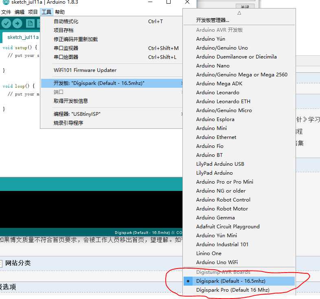Close the Arduino window
Image resolution: width=320 pixels, height=299 pixels.
(187, 2)
